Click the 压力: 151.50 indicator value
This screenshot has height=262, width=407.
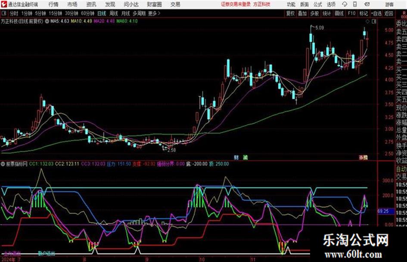(x=119, y=164)
